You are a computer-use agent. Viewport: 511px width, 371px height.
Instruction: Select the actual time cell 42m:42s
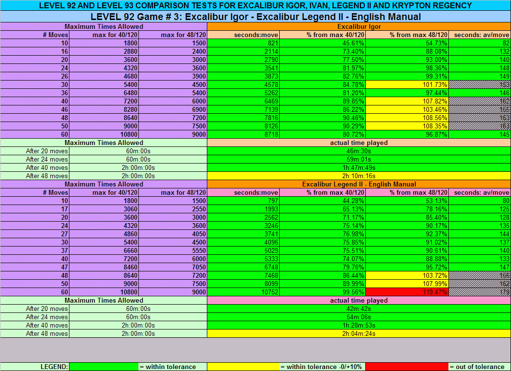click(359, 309)
